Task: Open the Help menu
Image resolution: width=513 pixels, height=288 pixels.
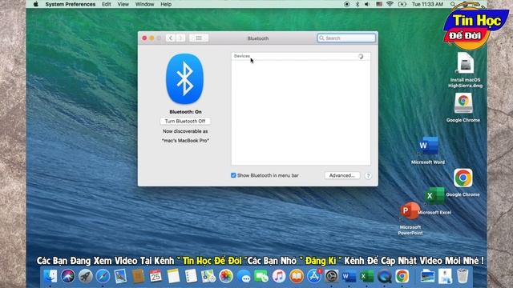Action: click(x=166, y=4)
